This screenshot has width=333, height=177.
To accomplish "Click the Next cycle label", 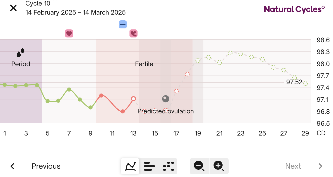I will pos(293,166).
